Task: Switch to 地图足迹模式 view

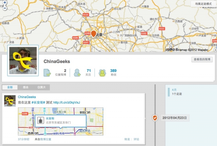Action: click(x=203, y=4)
